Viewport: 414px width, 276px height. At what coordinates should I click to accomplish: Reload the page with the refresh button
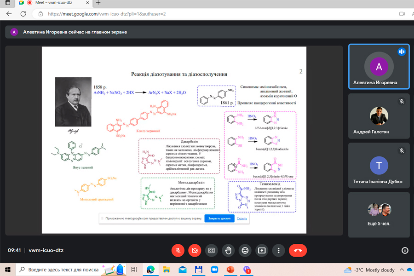click(x=23, y=14)
